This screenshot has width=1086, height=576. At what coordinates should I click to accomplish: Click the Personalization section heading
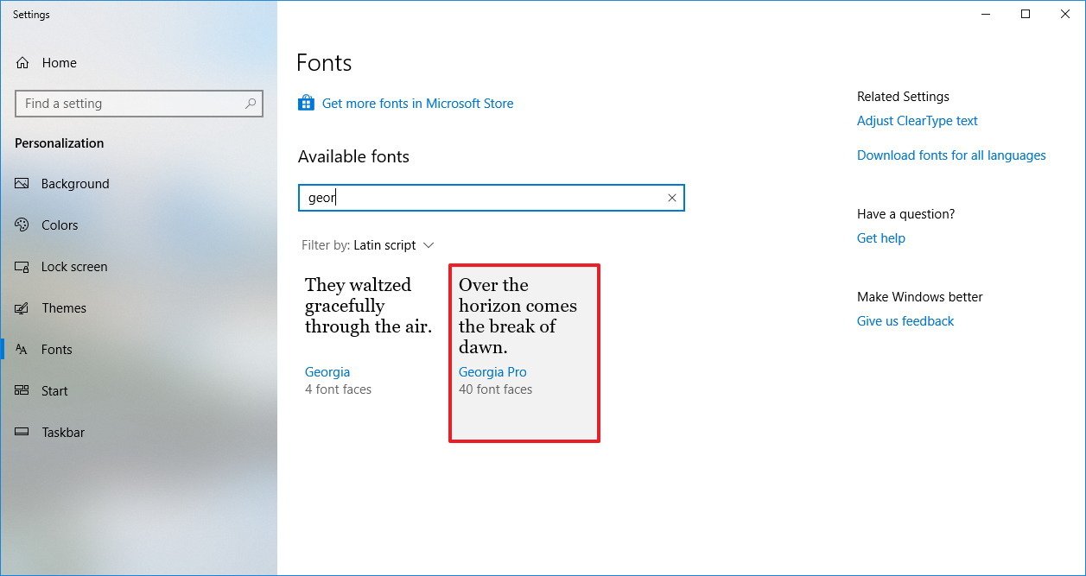coord(59,143)
